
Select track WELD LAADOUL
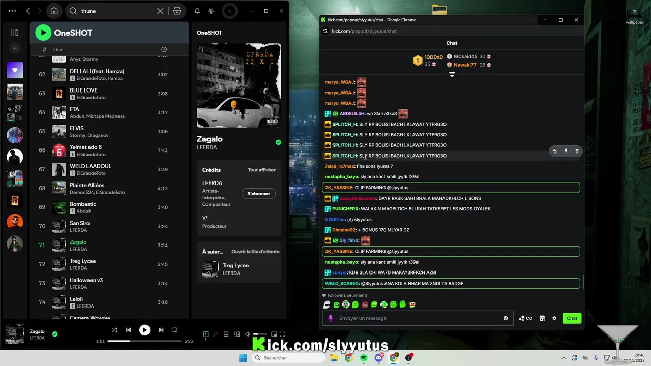pos(109,169)
